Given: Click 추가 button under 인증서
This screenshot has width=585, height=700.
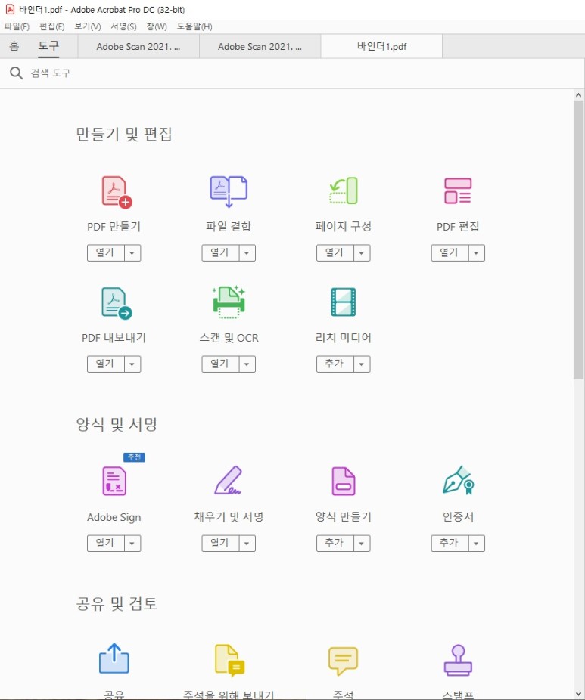Looking at the screenshot, I should tap(450, 544).
